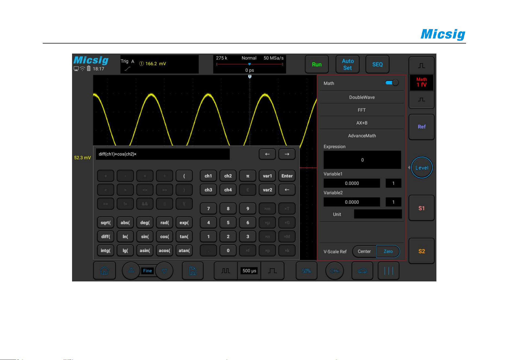Tap the atan( function key
509x360 pixels.
coord(184,250)
